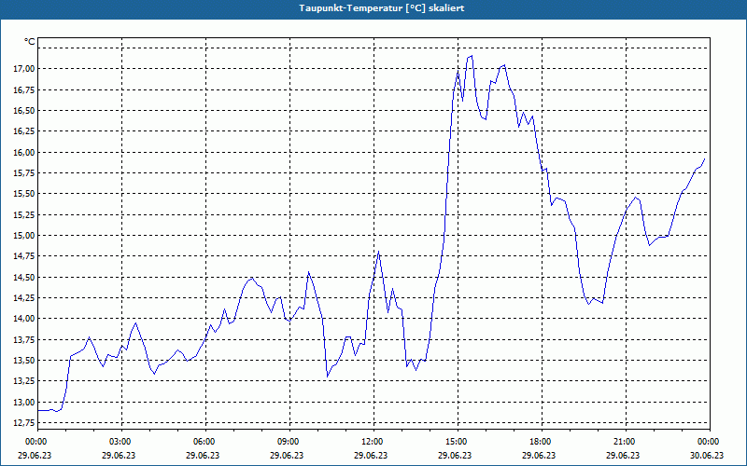This screenshot has height=466, width=747.
Task: Click the x-axis time label '21:00'
Action: pyautogui.click(x=626, y=442)
